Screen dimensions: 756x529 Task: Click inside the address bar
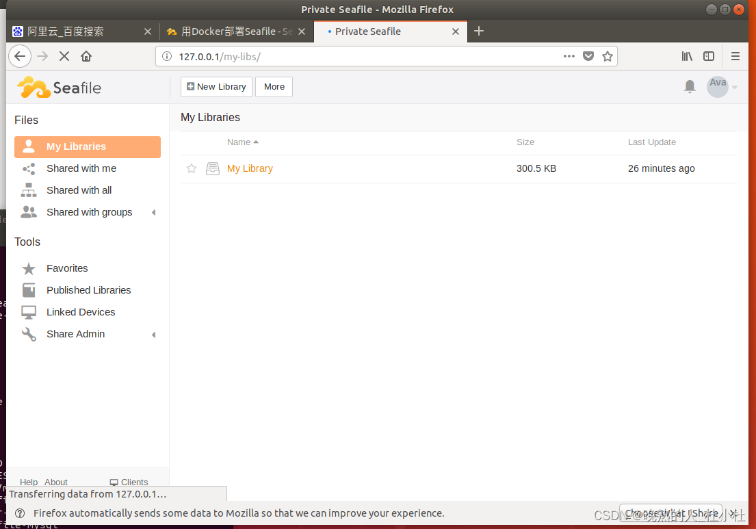click(x=342, y=56)
